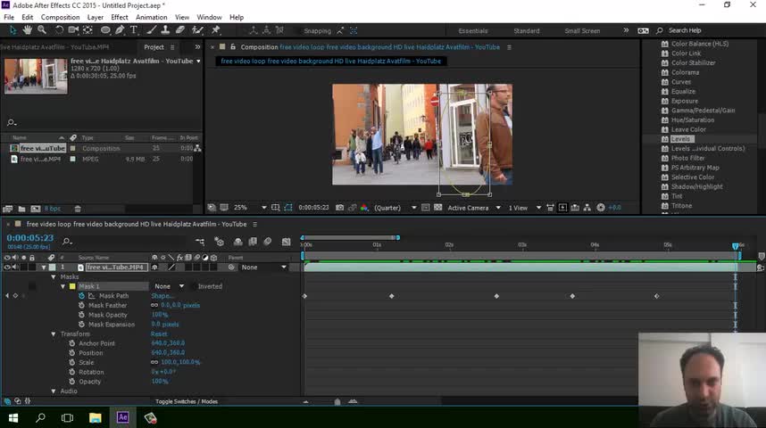Switch to the Project panel tab
The width and height of the screenshot is (766, 428).
point(154,47)
